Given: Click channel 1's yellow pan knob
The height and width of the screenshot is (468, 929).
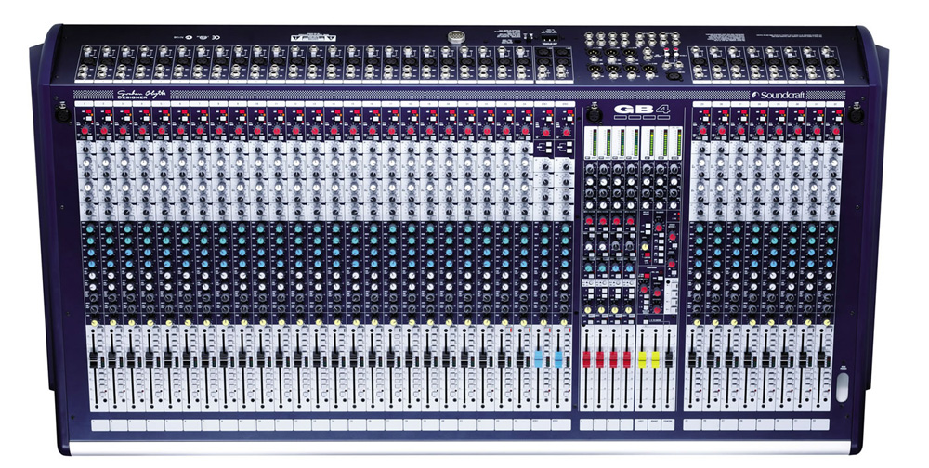Looking at the screenshot, I should coord(94,322).
